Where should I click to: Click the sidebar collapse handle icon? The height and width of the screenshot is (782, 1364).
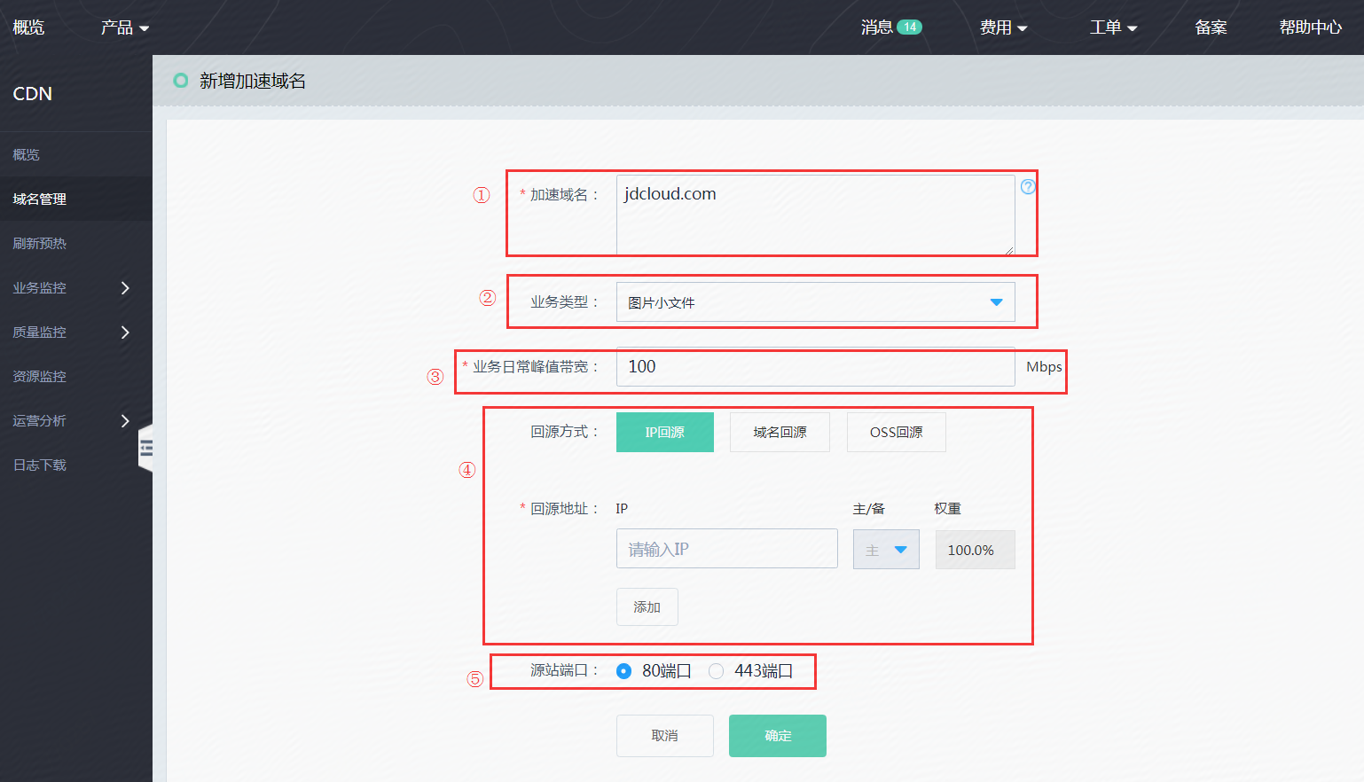[x=146, y=448]
